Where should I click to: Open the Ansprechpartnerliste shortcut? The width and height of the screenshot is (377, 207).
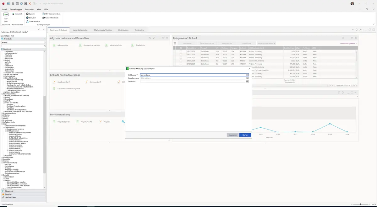pyautogui.click(x=89, y=45)
